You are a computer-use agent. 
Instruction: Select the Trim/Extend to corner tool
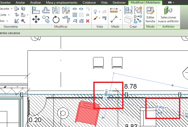click(x=66, y=19)
